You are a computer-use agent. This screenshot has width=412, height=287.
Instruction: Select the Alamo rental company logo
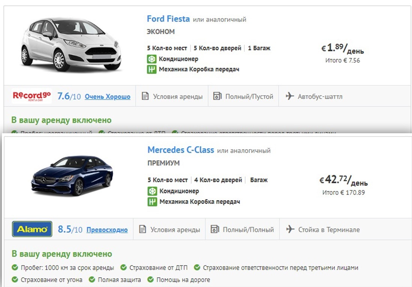(32, 230)
